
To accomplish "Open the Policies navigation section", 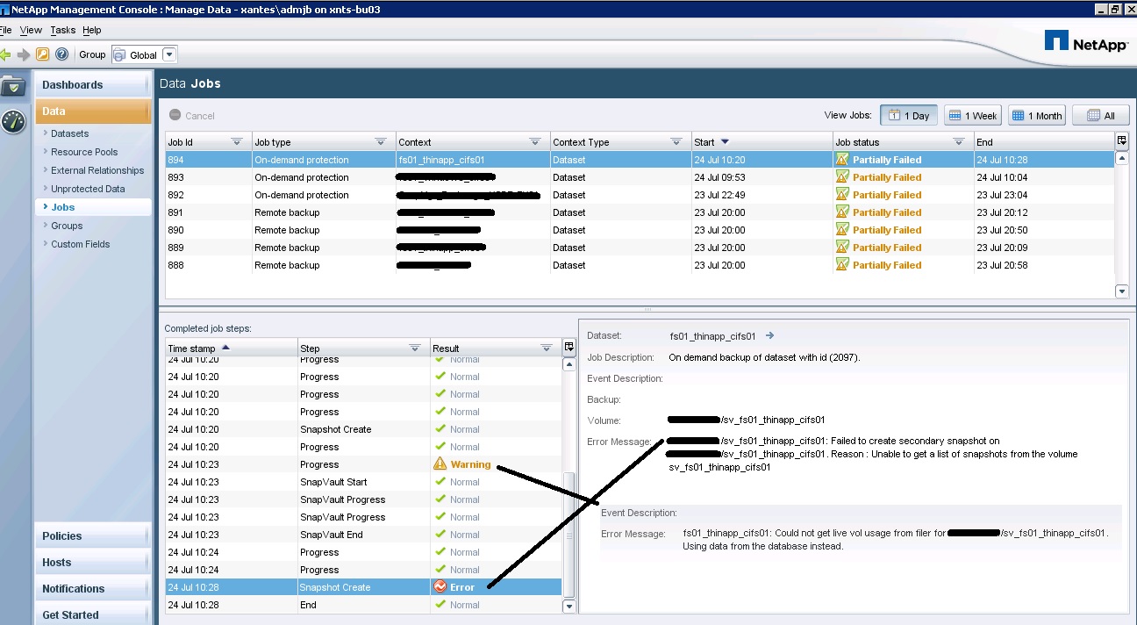I will click(61, 535).
